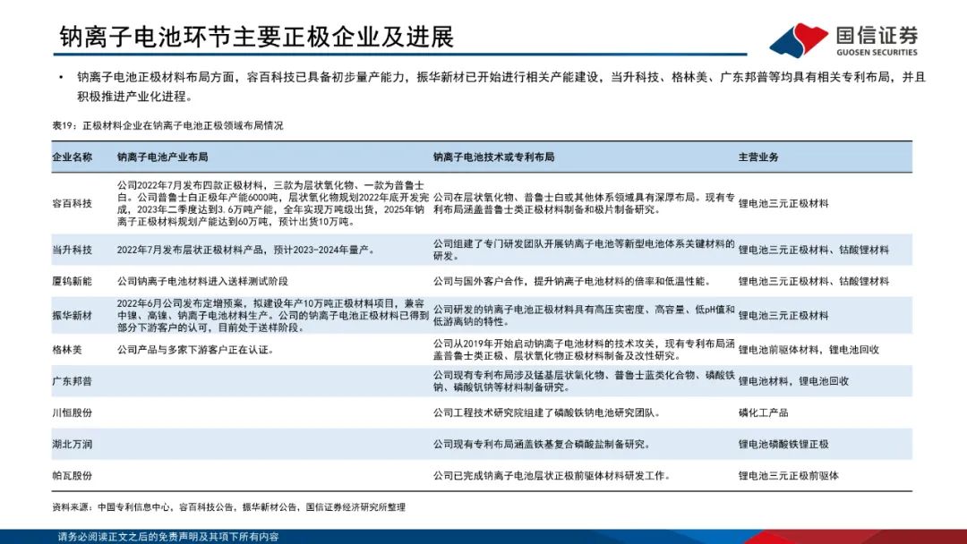This screenshot has width=967, height=544.
Task: Click the cell '锂电池前驱体材料，锂电池回收'
Action: (x=809, y=350)
